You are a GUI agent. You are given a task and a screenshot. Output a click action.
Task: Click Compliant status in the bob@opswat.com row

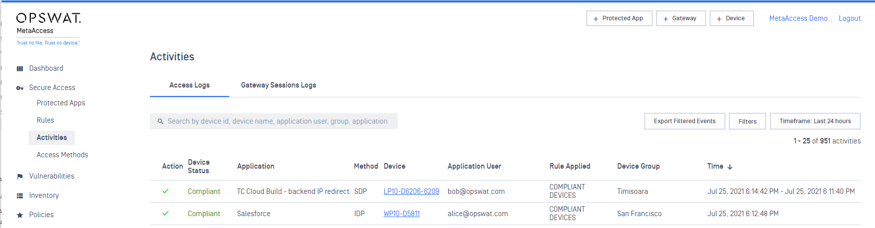pos(204,191)
